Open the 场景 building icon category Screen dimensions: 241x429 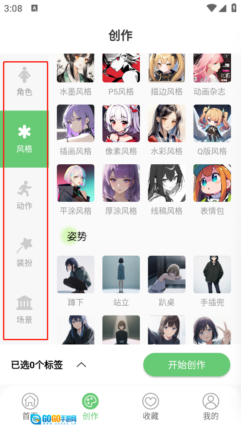click(x=25, y=310)
